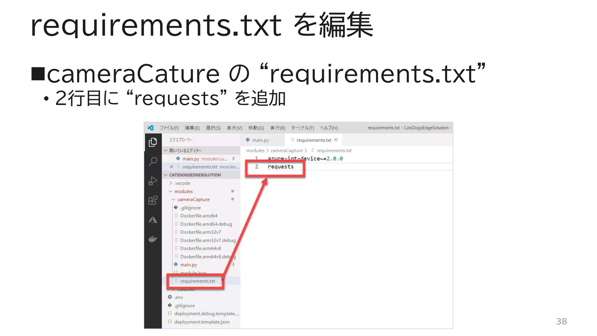
Task: Select the requirements.txt editor tab
Action: pyautogui.click(x=313, y=140)
